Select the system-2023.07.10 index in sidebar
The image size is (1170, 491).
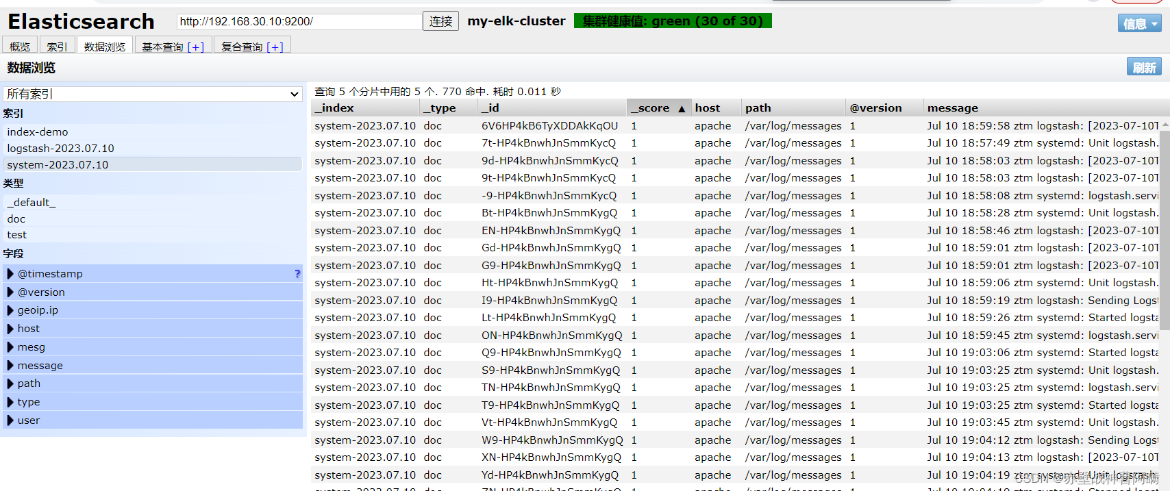[152, 164]
